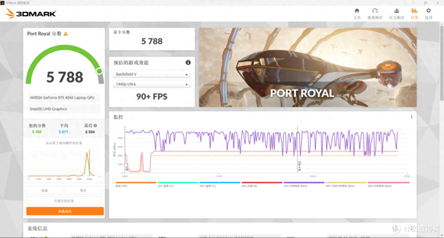Toggle the GPU 温度 blue legend
The width and height of the screenshot is (444, 238).
[220, 184]
